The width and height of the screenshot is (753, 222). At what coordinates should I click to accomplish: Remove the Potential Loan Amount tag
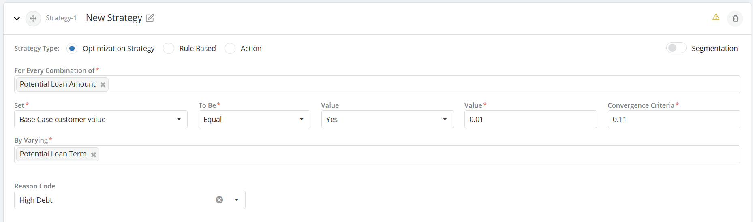(x=103, y=85)
